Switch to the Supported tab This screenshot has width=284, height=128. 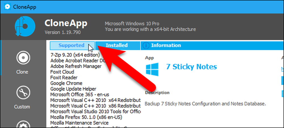pos(72,46)
